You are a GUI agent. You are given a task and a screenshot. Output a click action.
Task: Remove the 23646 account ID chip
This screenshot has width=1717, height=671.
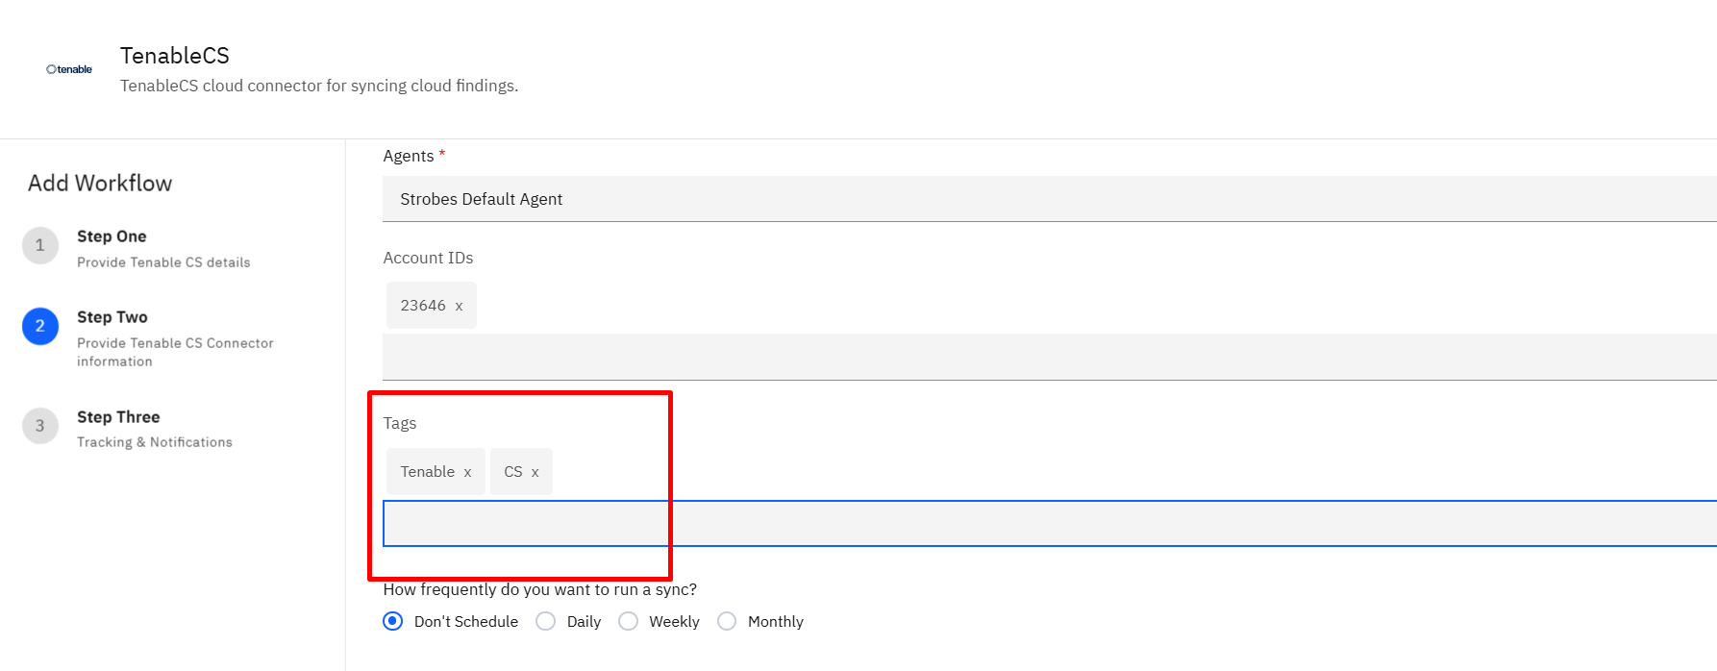[459, 306]
